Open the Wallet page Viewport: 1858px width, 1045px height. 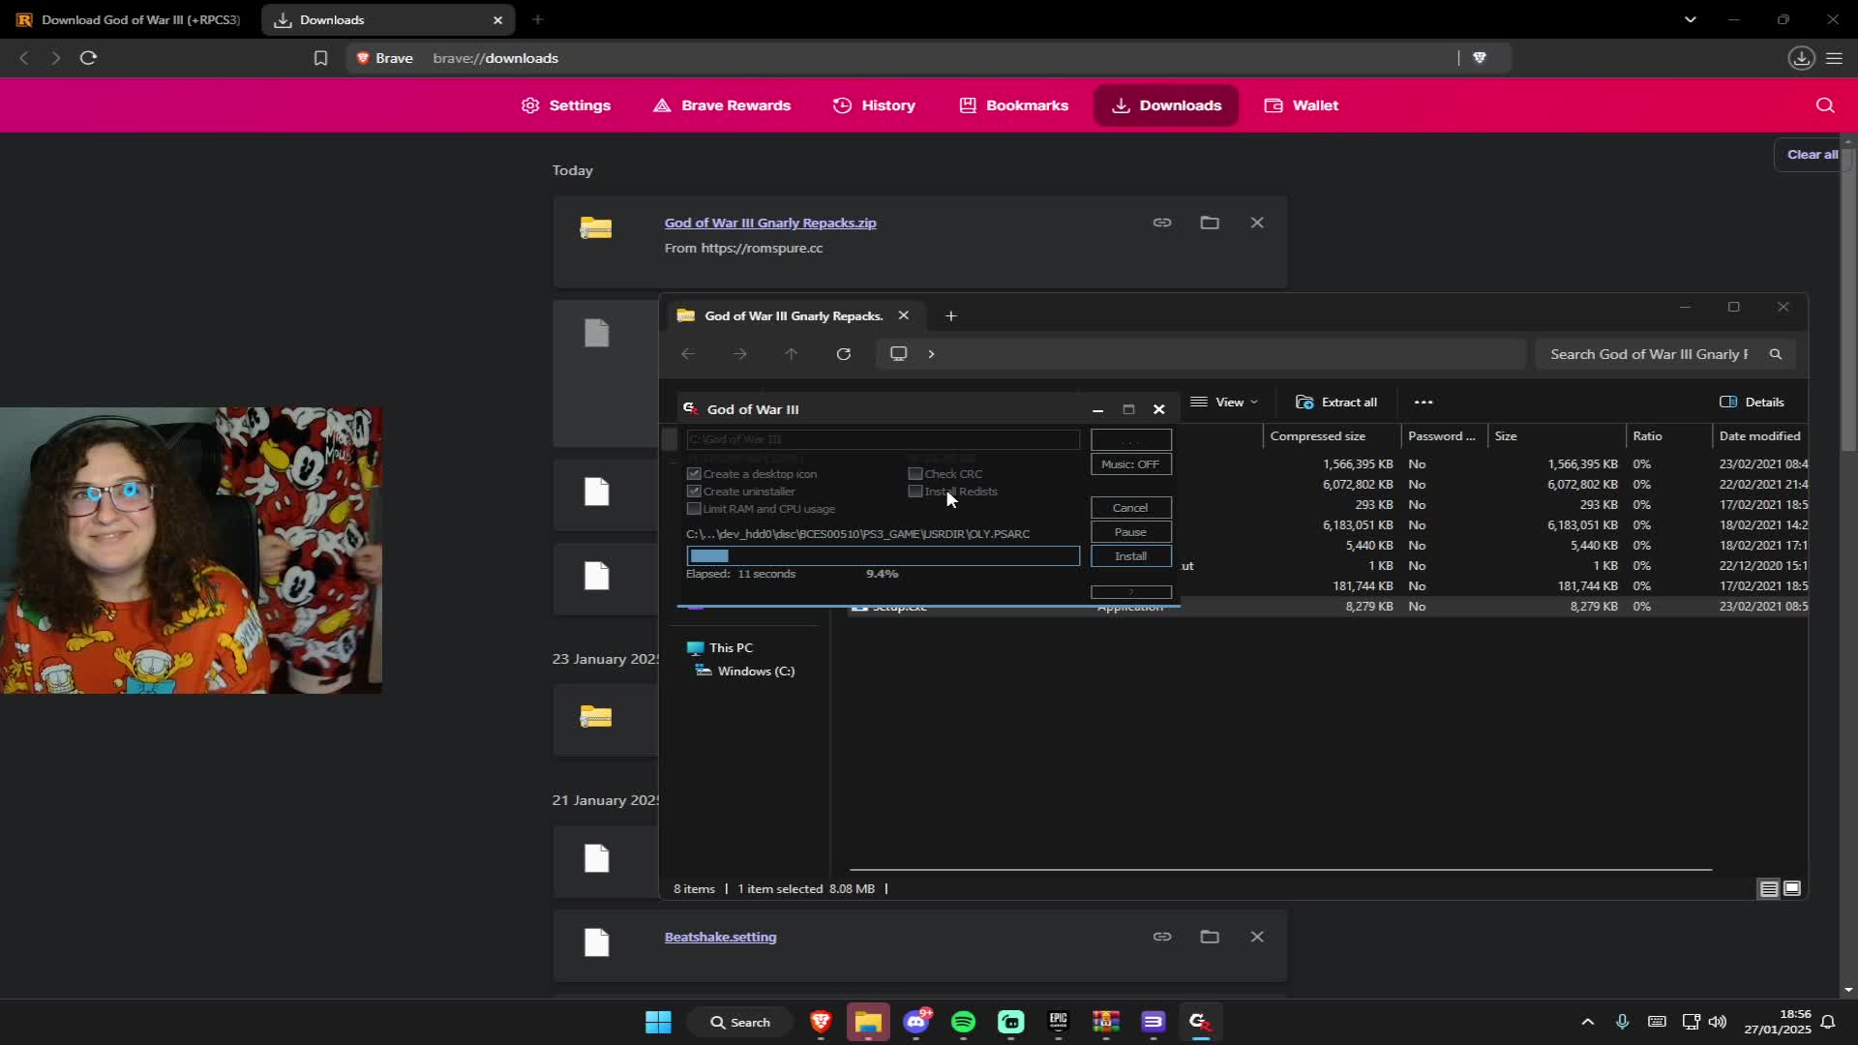pos(1302,105)
